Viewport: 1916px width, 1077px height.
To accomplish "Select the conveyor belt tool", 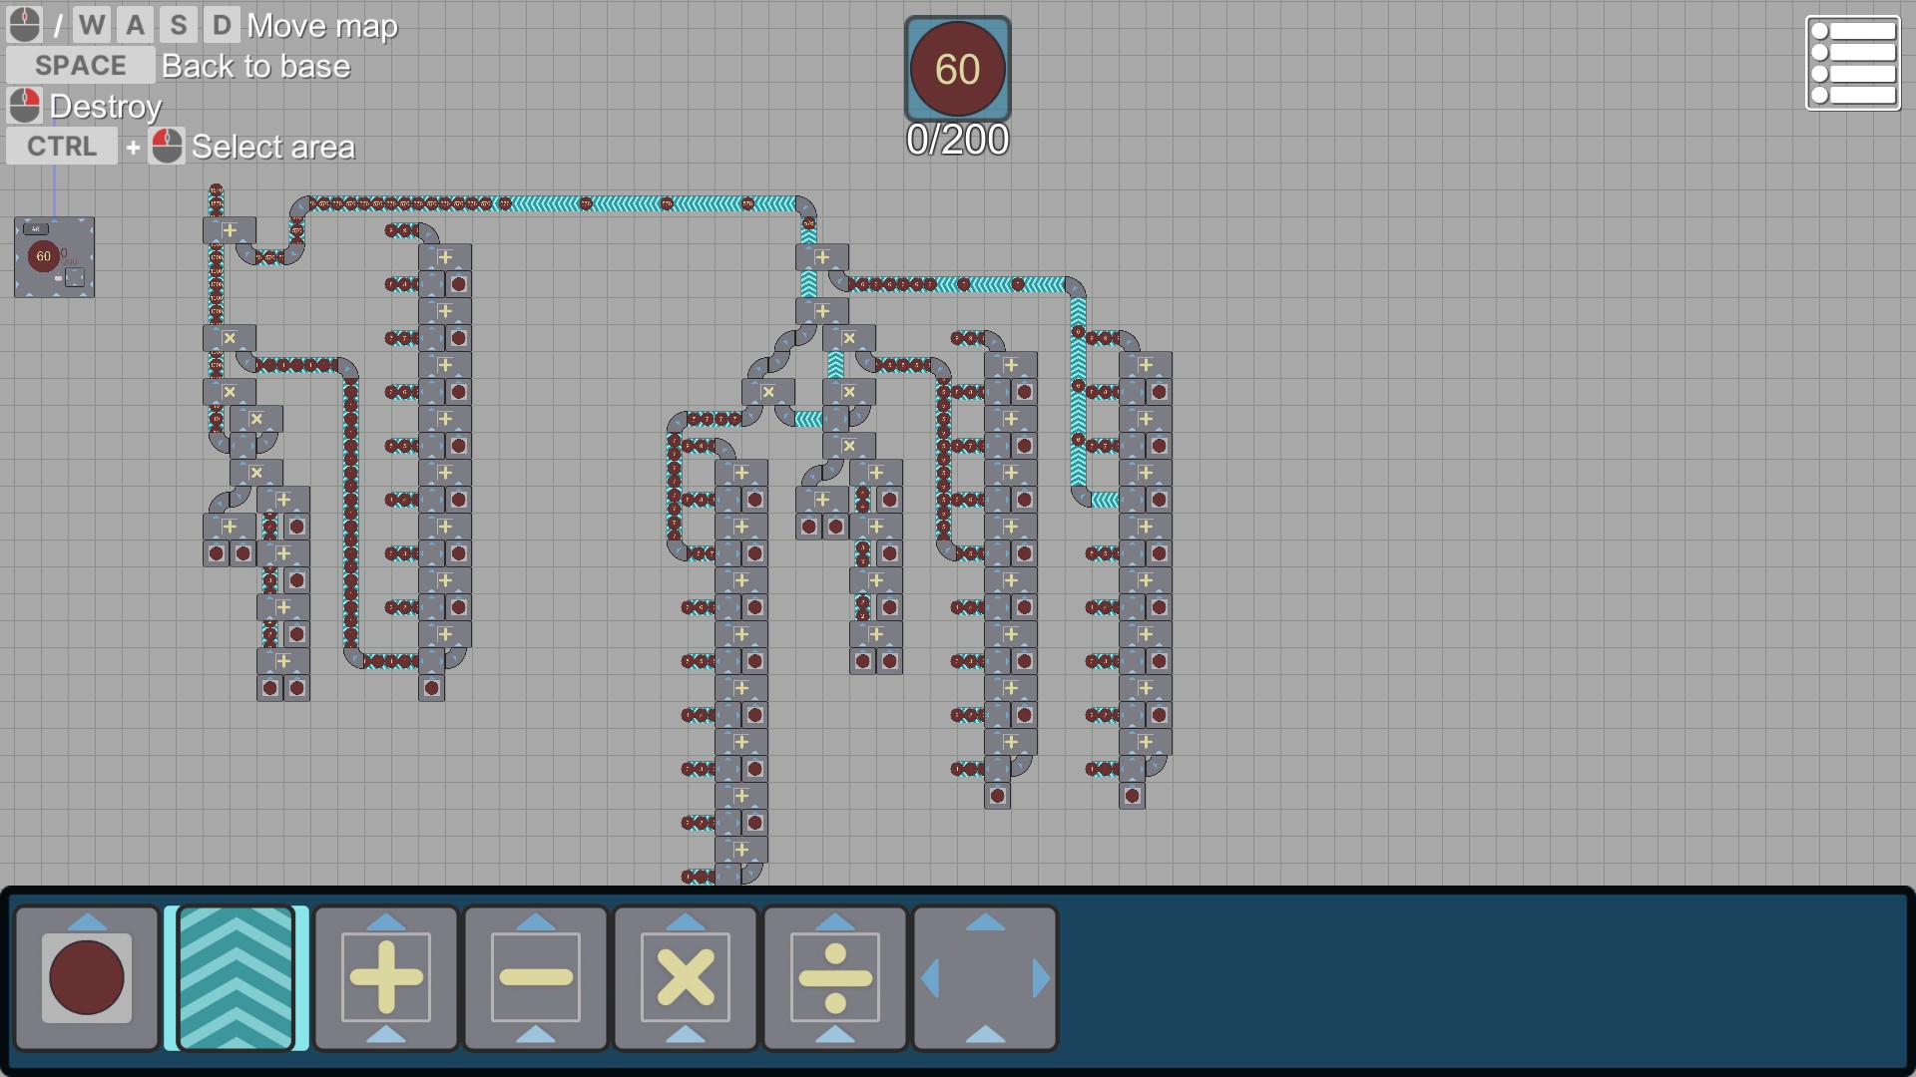I will pyautogui.click(x=236, y=978).
